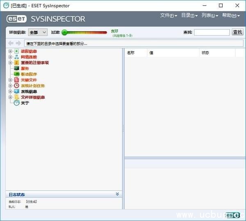Click the 查找 search button
This screenshot has width=246, height=221.
point(237,32)
